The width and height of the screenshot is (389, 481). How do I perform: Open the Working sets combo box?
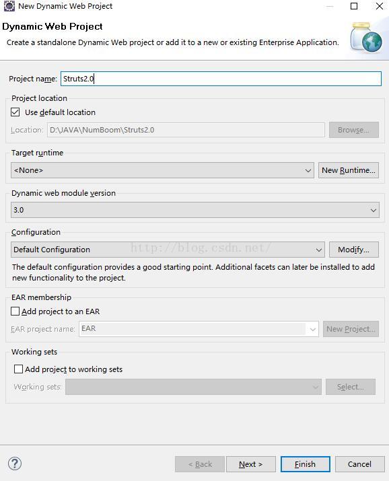click(x=193, y=387)
